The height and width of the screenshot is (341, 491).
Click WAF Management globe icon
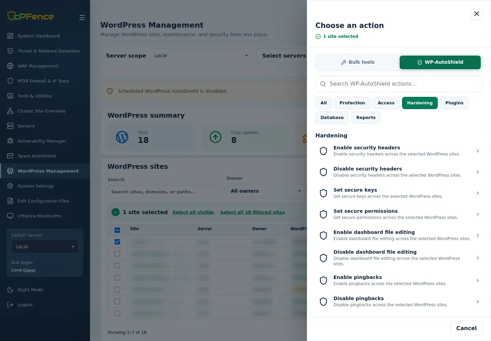tap(10, 66)
